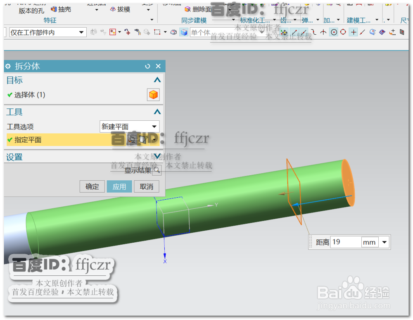Toggle the intersection snap arrow icon
Viewport: 413px width, 320px height.
coord(323,32)
